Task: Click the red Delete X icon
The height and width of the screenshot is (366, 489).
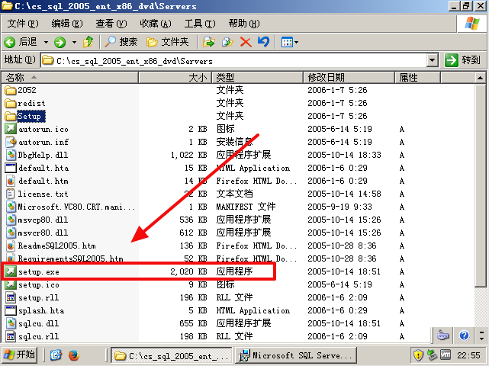Action: coord(246,42)
